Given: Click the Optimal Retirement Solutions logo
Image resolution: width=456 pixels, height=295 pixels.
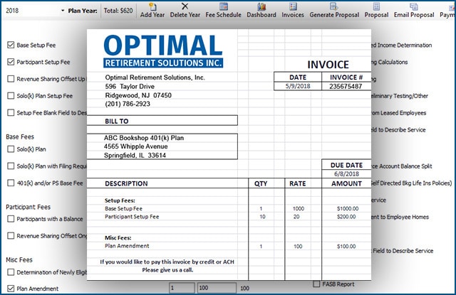Looking at the screenshot, I should pyautogui.click(x=163, y=51).
